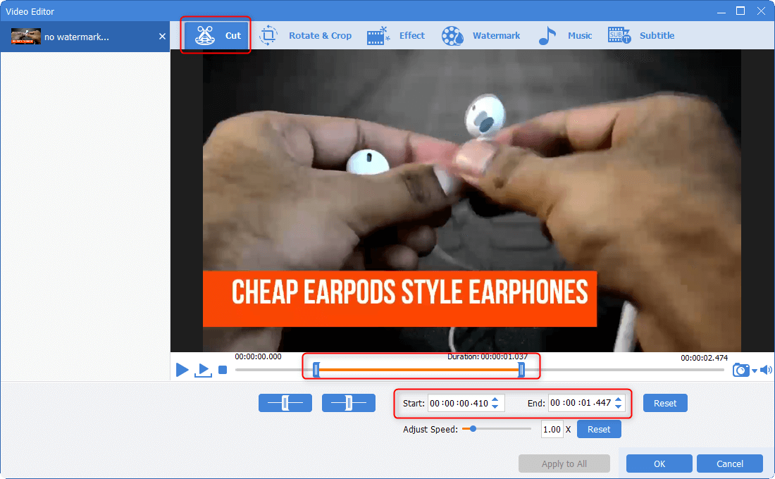
Task: Stop video playback with the square icon
Action: [x=223, y=370]
